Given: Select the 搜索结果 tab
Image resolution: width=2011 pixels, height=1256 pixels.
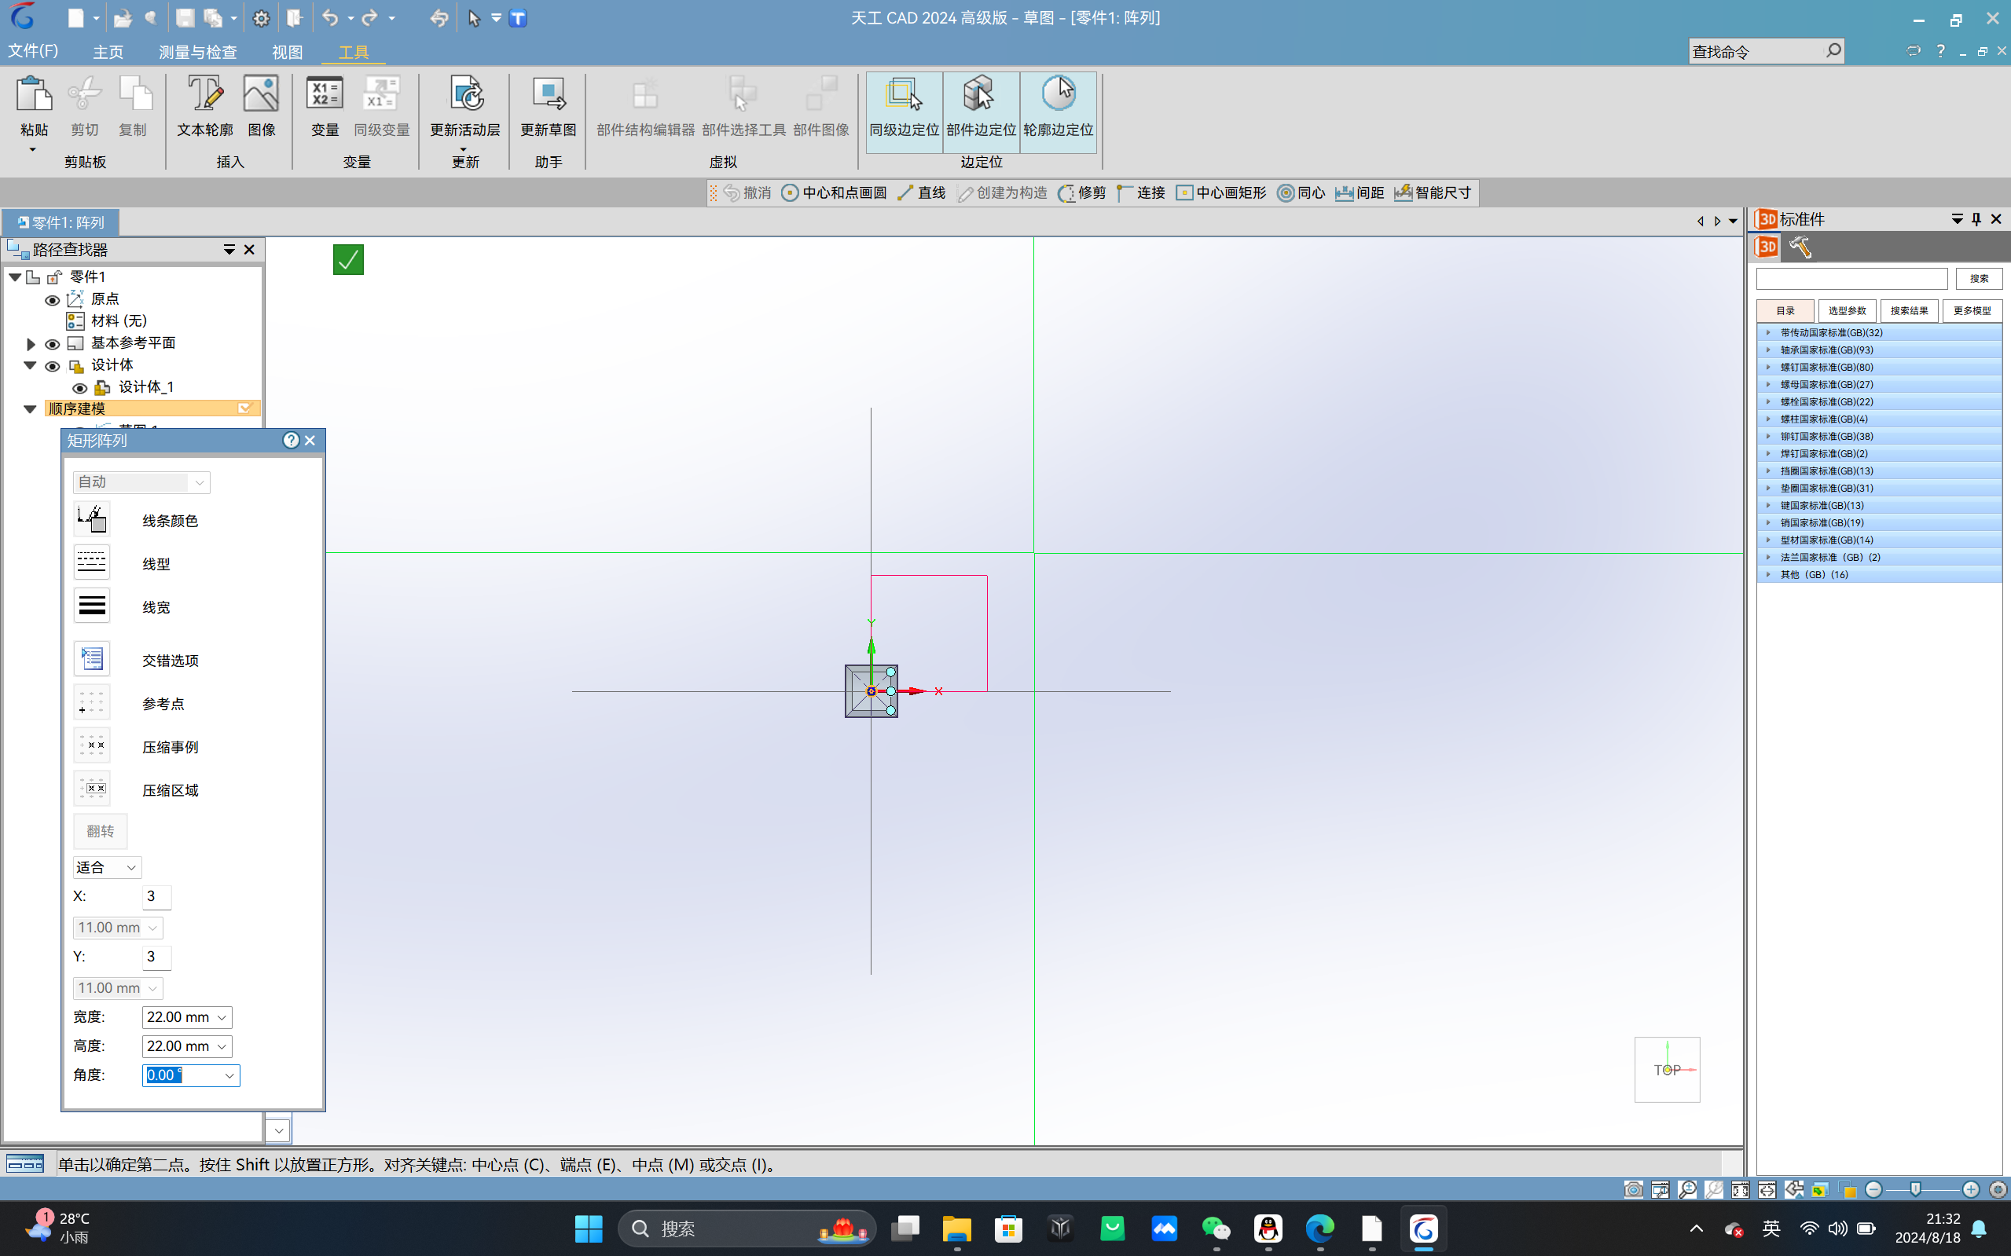Looking at the screenshot, I should 1910,311.
